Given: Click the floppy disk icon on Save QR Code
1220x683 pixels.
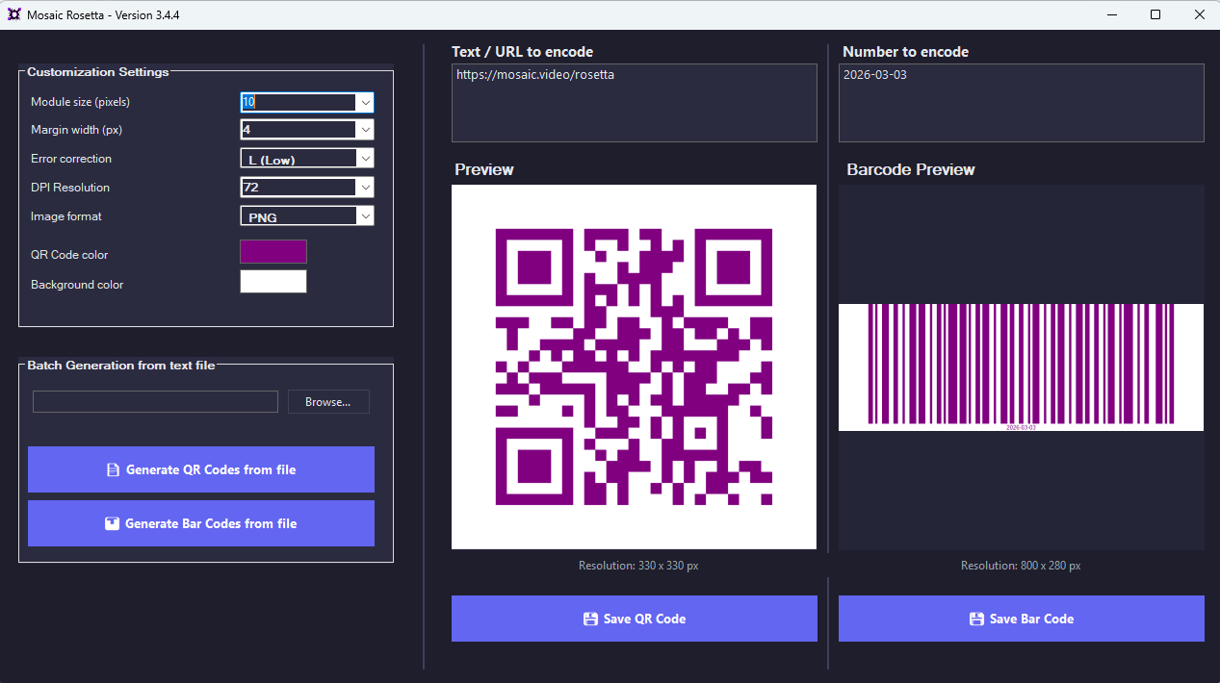Looking at the screenshot, I should click(590, 620).
